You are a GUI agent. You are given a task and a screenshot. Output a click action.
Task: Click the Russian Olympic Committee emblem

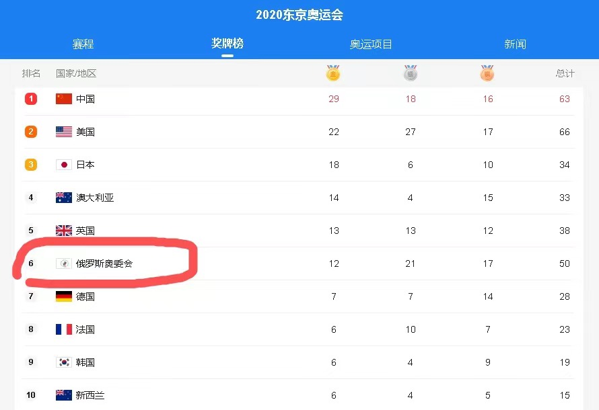(64, 263)
